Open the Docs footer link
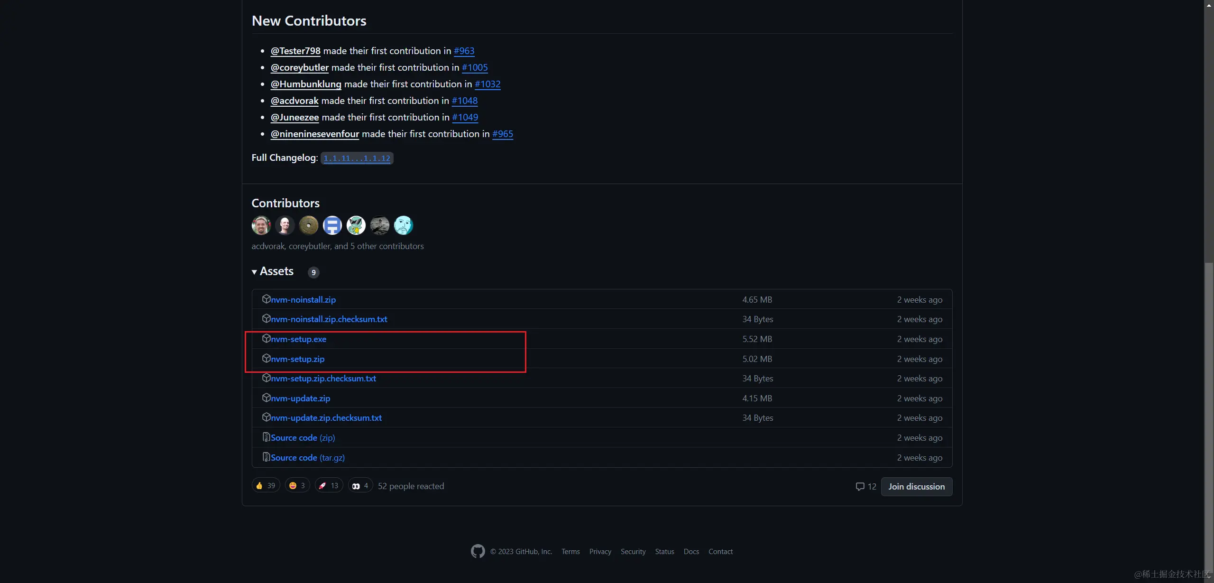The width and height of the screenshot is (1214, 583). pos(691,552)
